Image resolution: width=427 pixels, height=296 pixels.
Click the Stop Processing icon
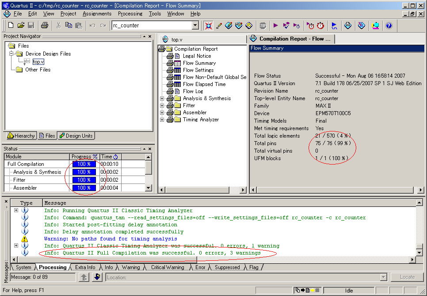[263, 26]
